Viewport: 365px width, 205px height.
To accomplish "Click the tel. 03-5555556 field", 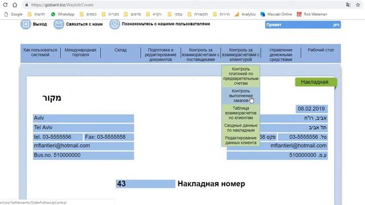I will (58, 137).
